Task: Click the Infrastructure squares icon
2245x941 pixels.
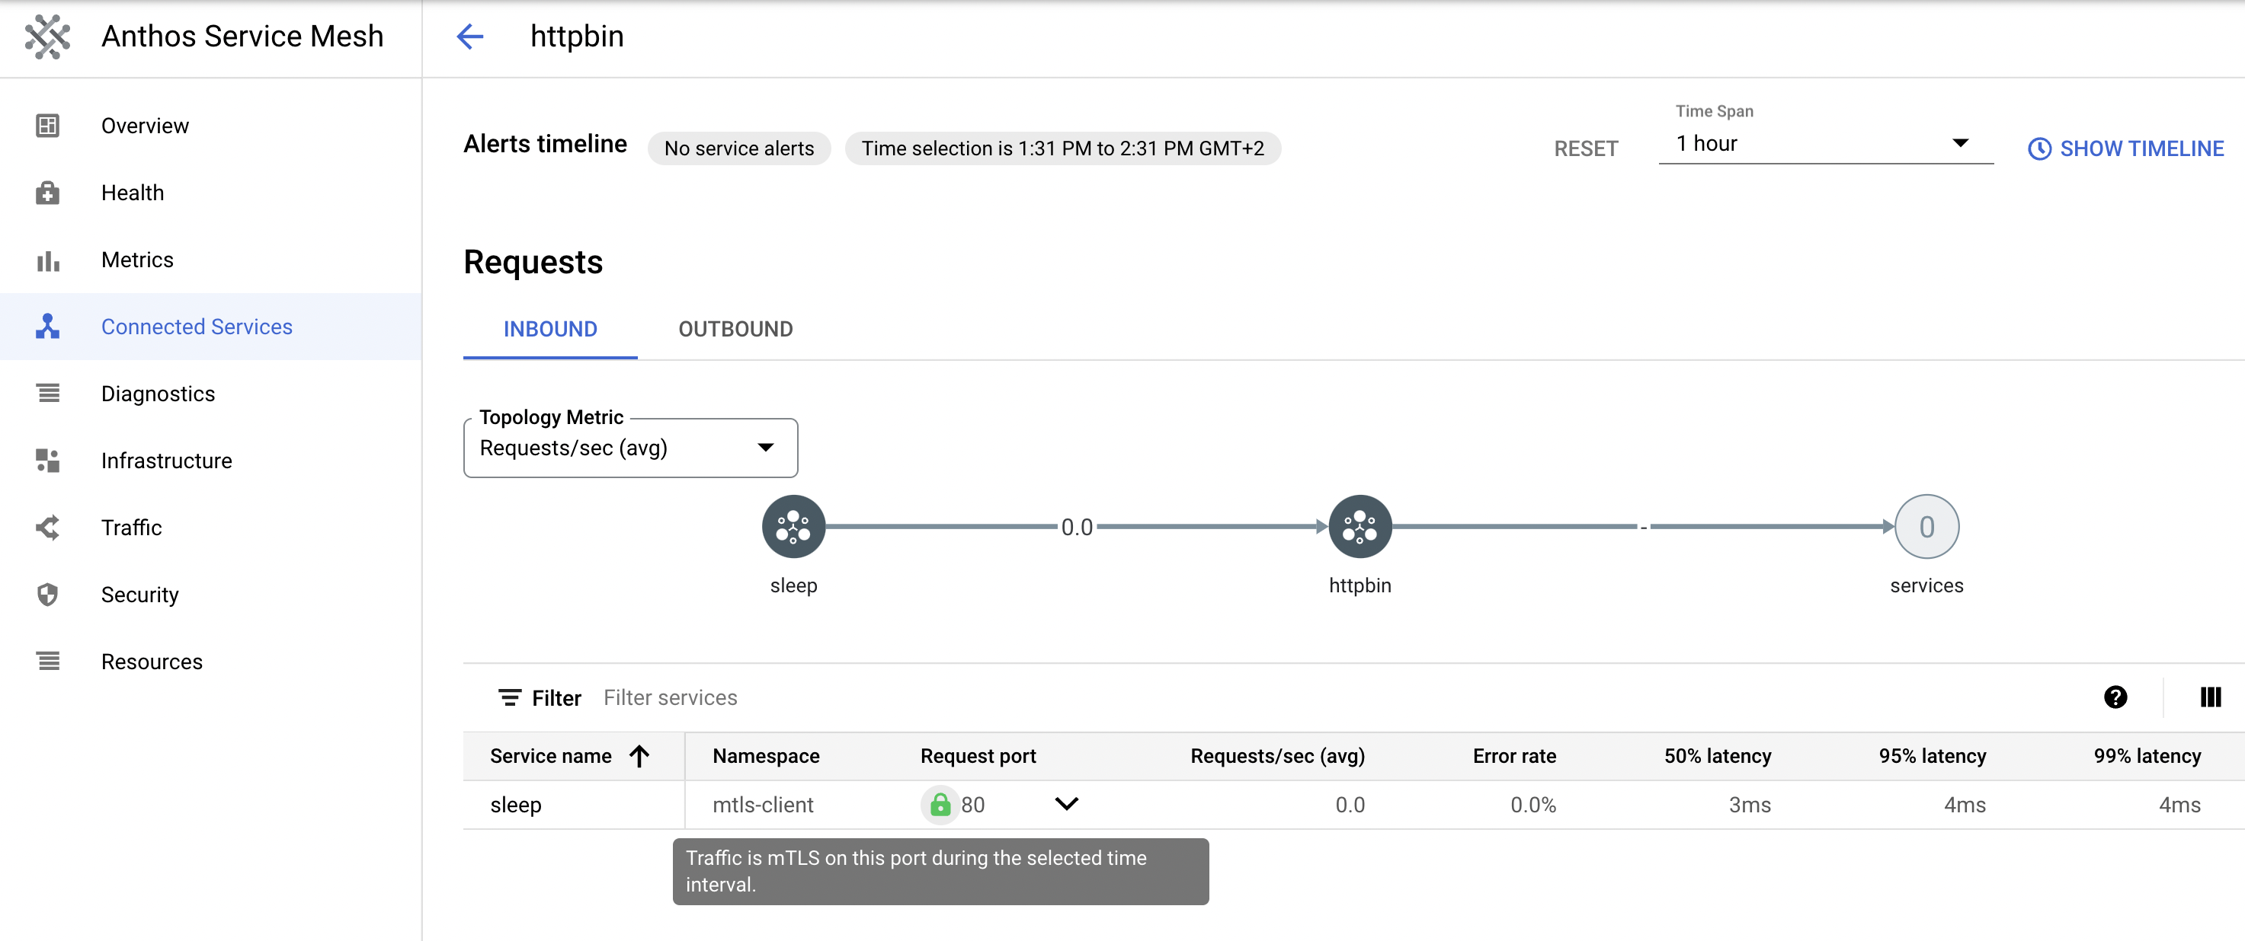Action: pyautogui.click(x=48, y=461)
